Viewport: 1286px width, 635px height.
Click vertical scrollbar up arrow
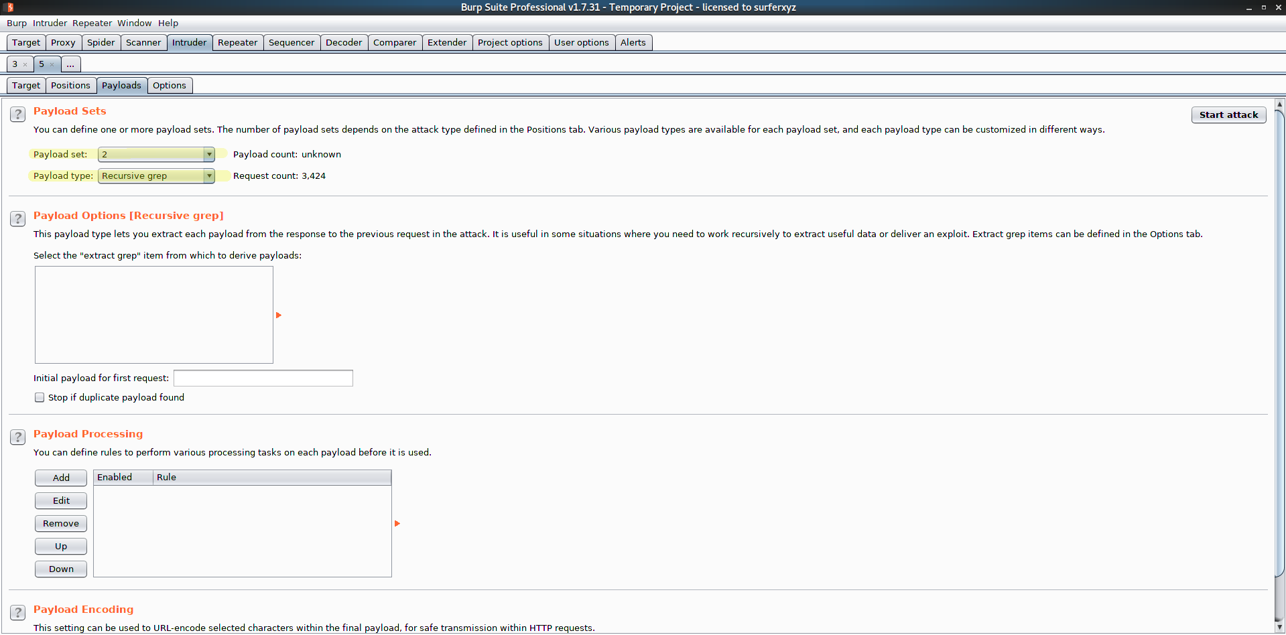click(x=1279, y=104)
